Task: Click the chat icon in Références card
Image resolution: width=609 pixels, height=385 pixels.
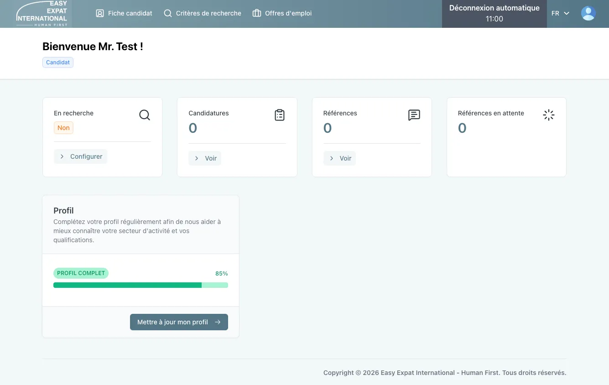Action: (414, 115)
